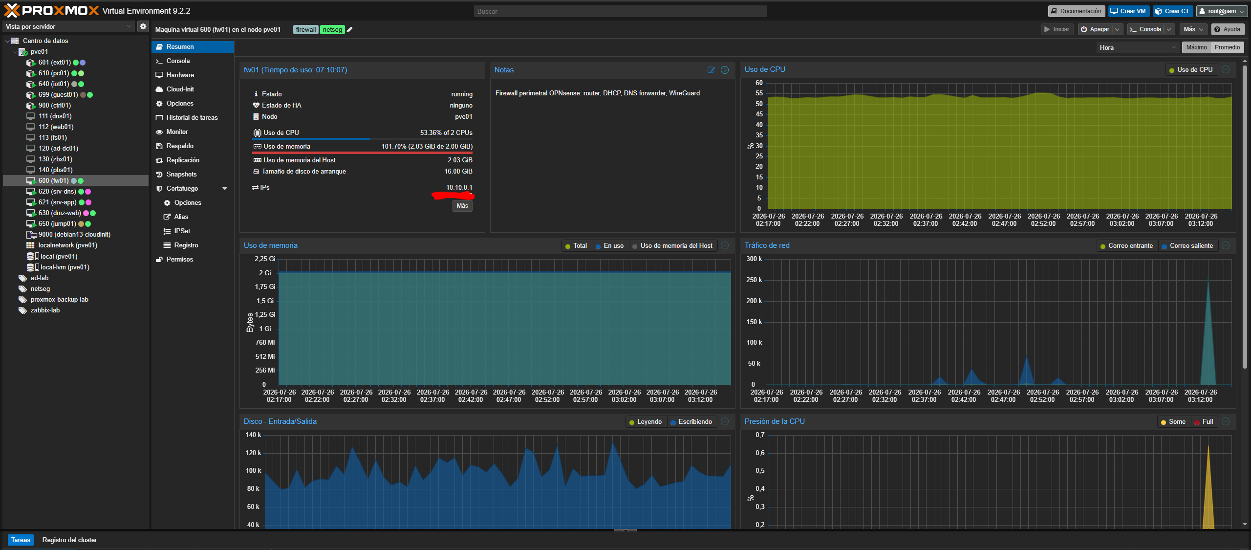Toggle Uso de memoria del Host legend
Image resolution: width=1251 pixels, height=550 pixels.
point(673,245)
